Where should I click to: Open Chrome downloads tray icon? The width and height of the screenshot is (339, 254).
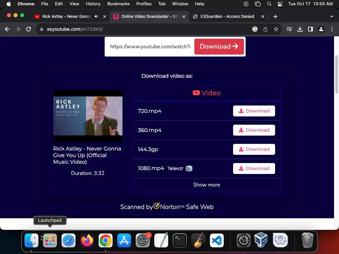click(300, 29)
